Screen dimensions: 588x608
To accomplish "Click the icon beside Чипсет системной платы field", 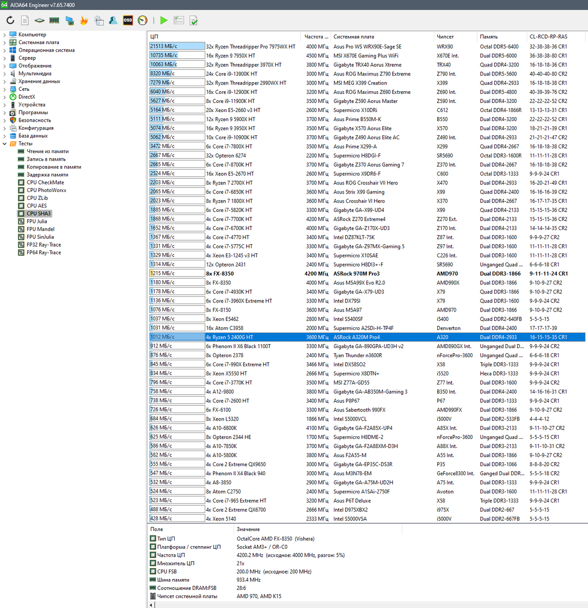I will [x=153, y=596].
